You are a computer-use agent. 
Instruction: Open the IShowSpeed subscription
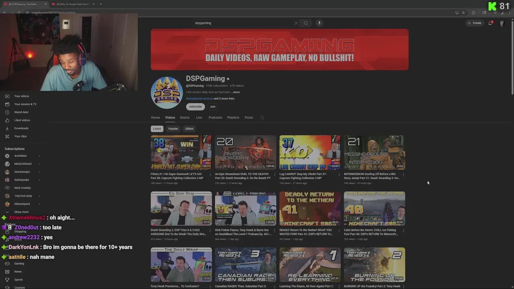click(22, 204)
